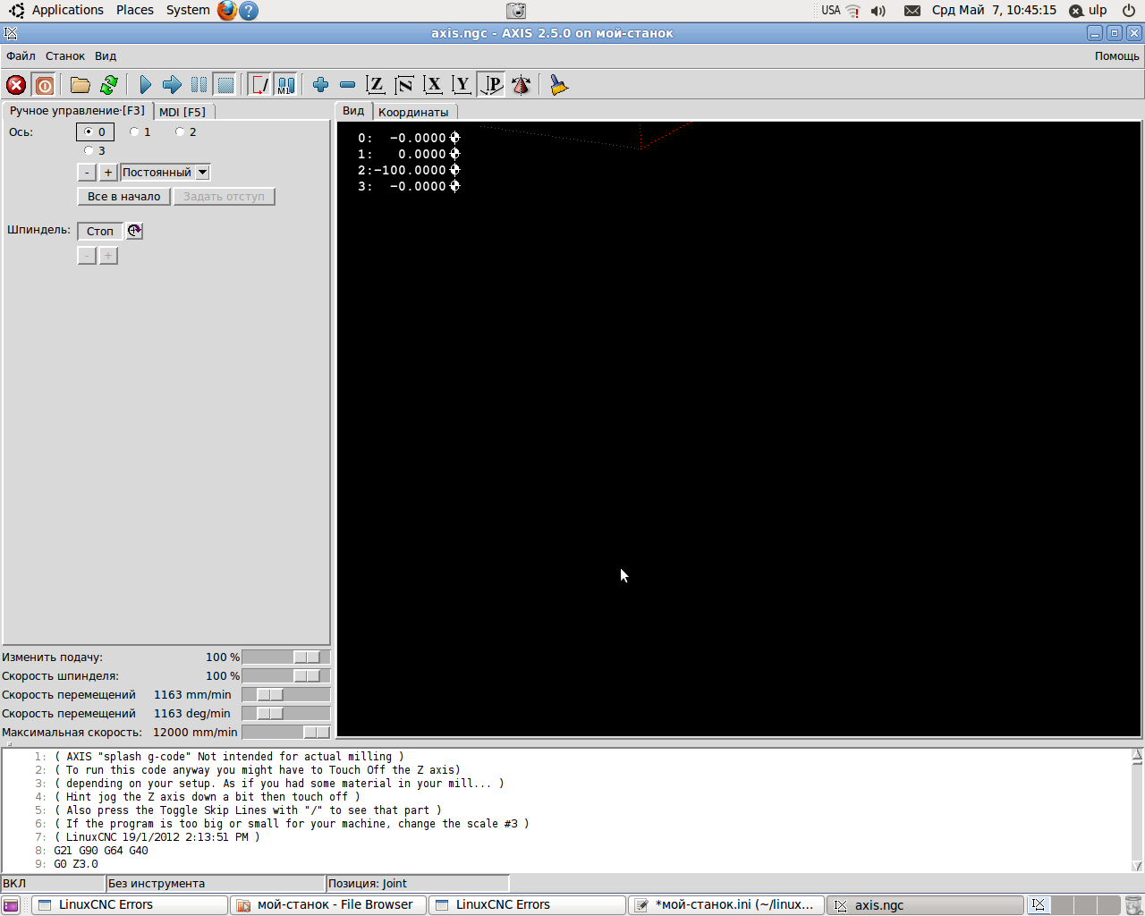Run the program with play icon
Image resolution: width=1145 pixels, height=916 pixels.
point(145,85)
